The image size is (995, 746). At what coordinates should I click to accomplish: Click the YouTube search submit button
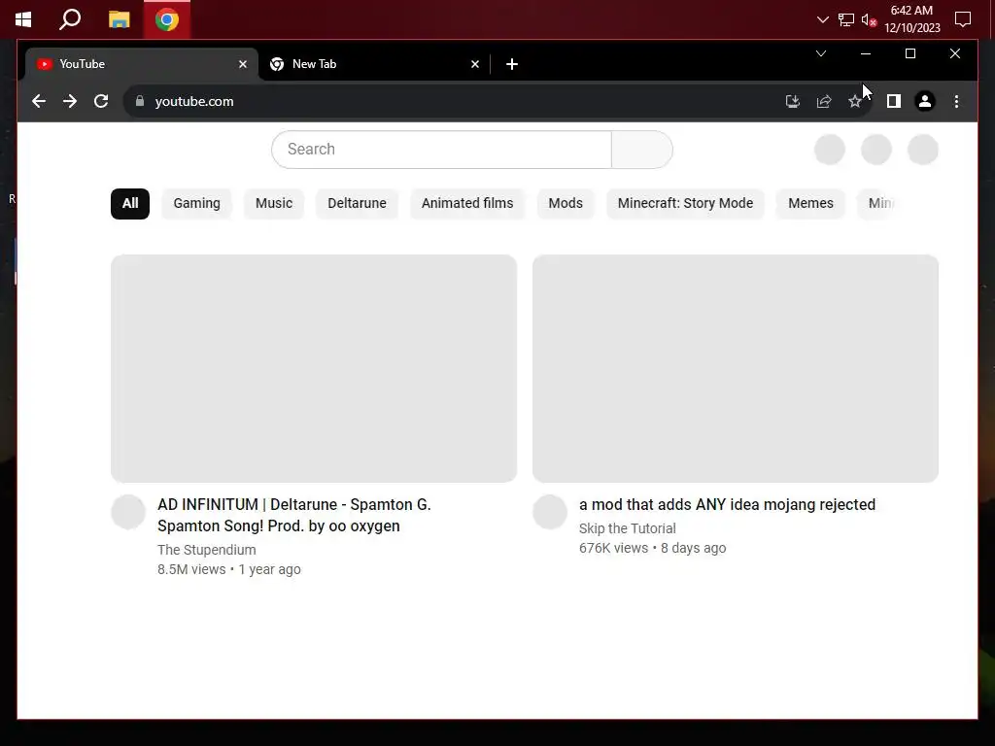(641, 150)
